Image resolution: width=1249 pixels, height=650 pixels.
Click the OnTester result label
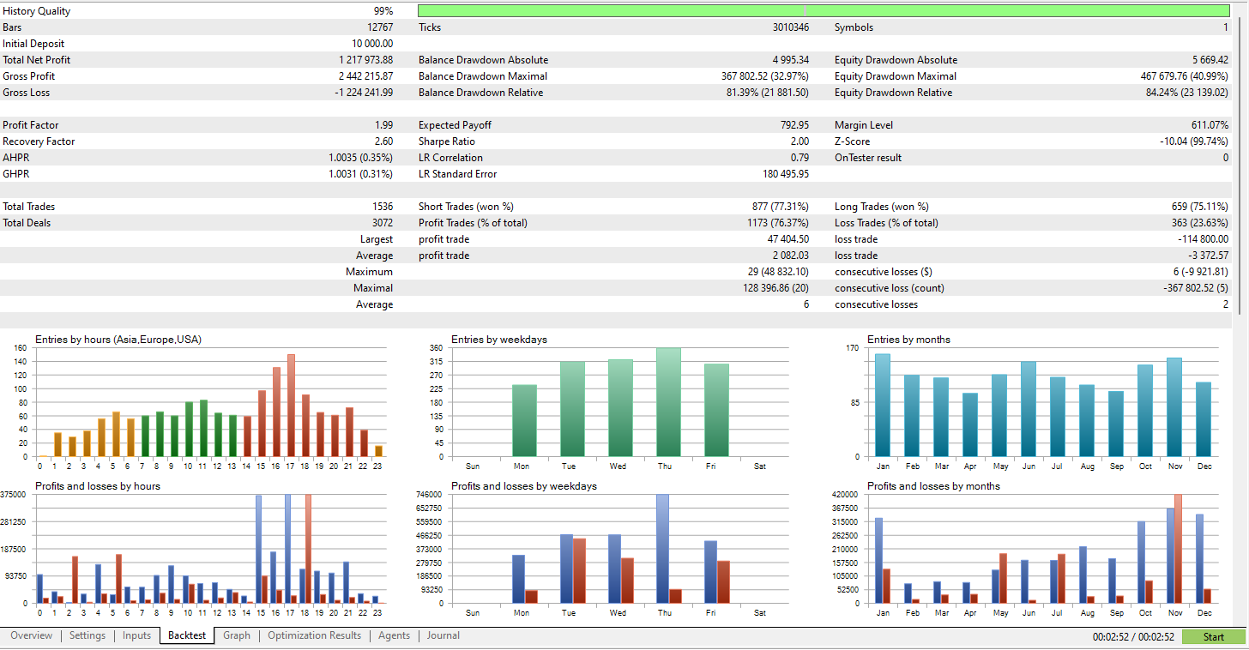tap(868, 158)
